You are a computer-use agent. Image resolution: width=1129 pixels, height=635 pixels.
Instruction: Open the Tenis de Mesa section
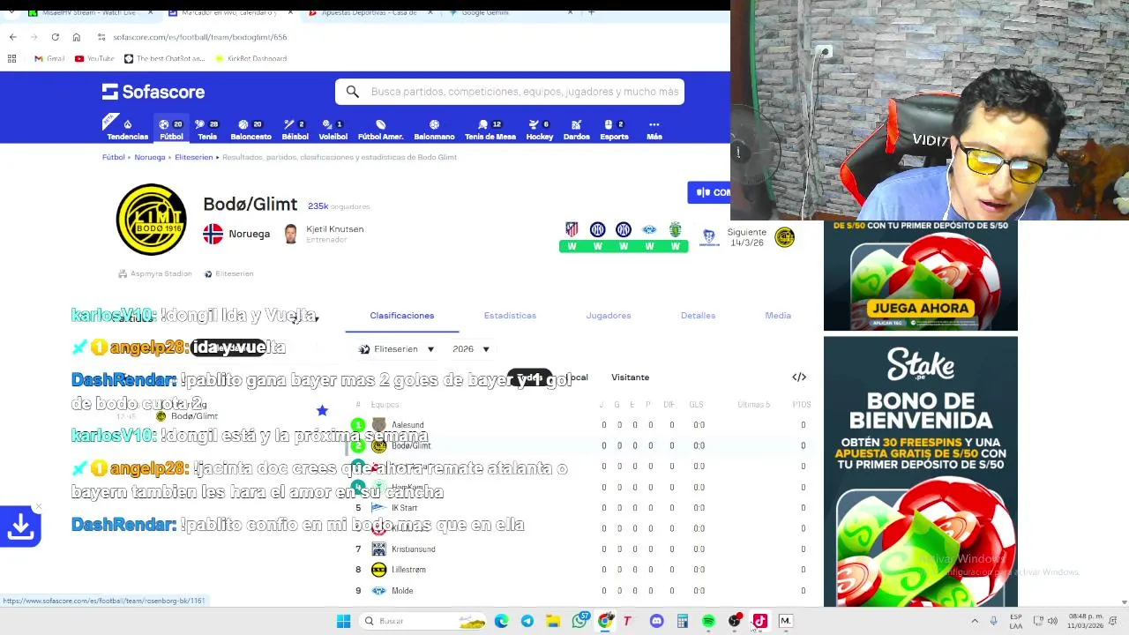click(490, 130)
